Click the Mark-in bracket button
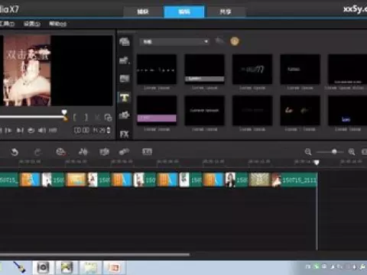Viewport: 367px width, 275px height. coord(75,118)
